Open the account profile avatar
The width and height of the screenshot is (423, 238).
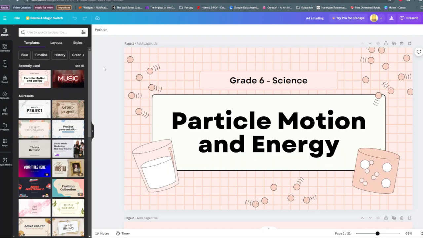(x=374, y=18)
